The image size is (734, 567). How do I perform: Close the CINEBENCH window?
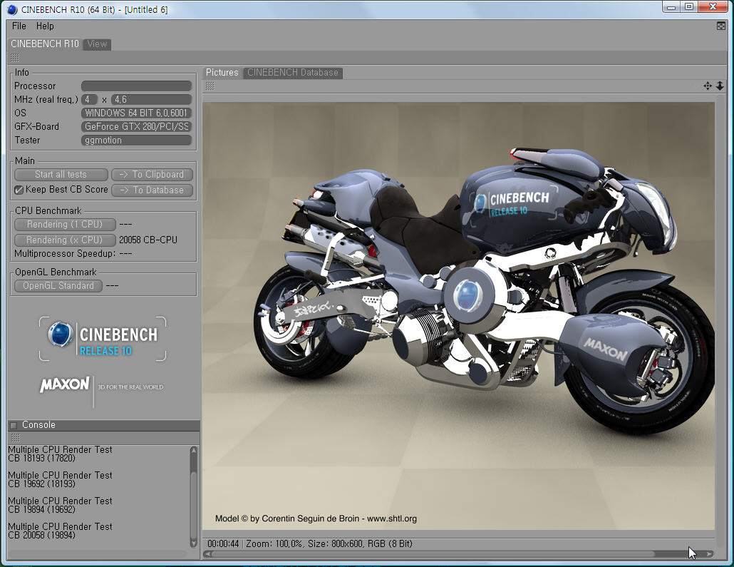[713, 7]
